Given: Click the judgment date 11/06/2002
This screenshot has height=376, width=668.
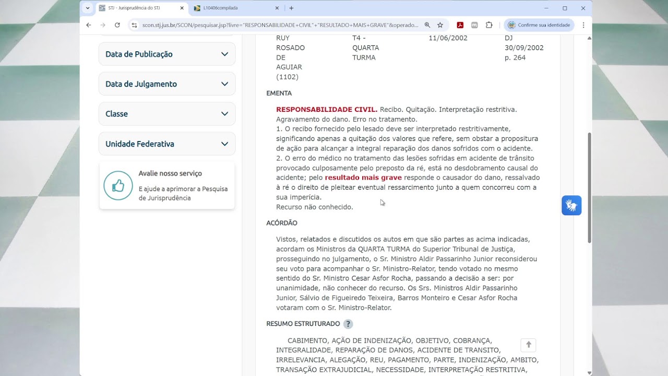Looking at the screenshot, I should click(x=448, y=38).
